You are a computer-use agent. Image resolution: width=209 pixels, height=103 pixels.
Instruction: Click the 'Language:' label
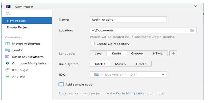tap(67, 54)
